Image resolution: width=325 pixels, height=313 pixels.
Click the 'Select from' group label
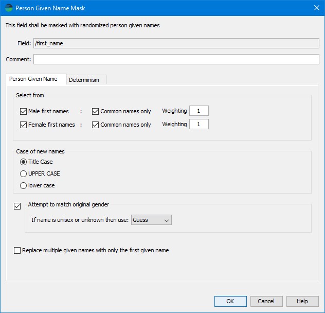point(30,95)
